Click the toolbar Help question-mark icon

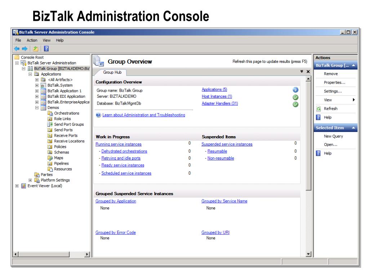click(x=46, y=49)
